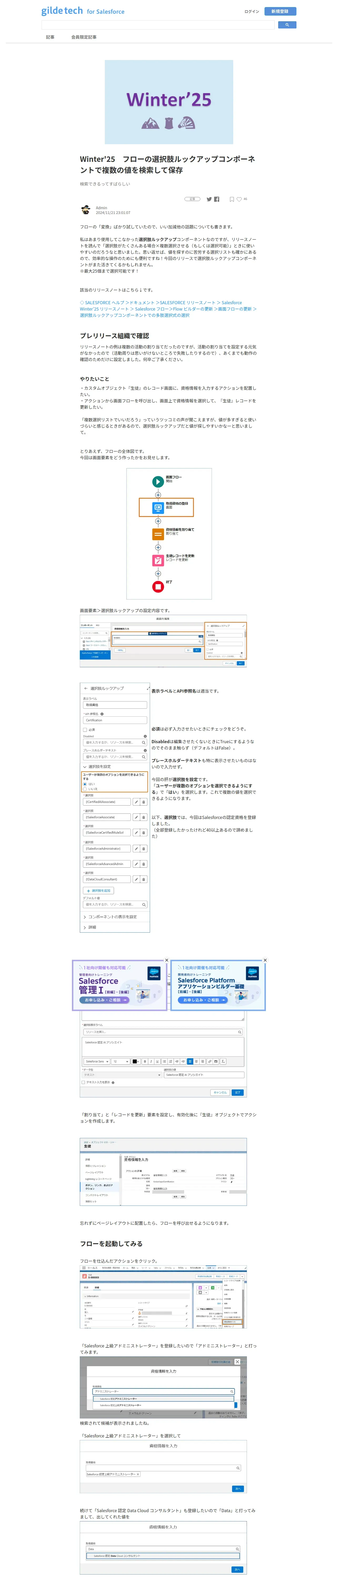Toggle the 必須 checkbox
338x1579 pixels.
(85, 729)
